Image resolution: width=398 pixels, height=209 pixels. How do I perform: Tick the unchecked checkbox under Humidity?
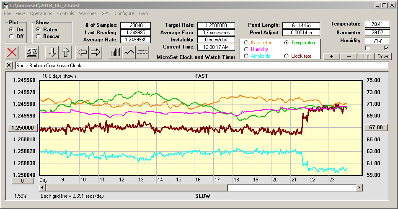[x=367, y=48]
